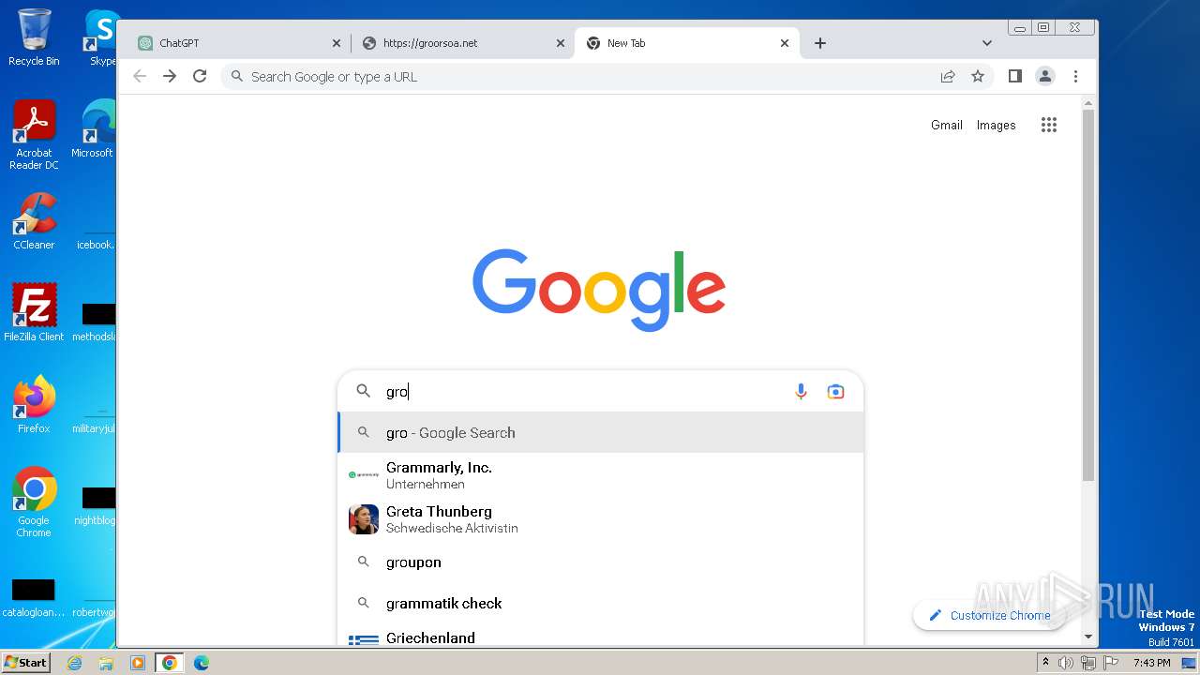This screenshot has height=675, width=1200.
Task: Open Windows Explorer folder in taskbar
Action: tap(106, 663)
